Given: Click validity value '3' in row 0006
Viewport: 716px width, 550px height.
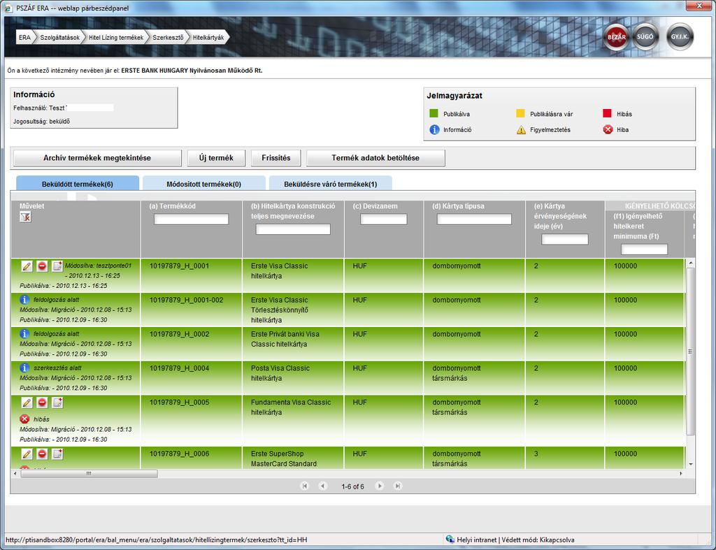Looking at the screenshot, I should (536, 454).
